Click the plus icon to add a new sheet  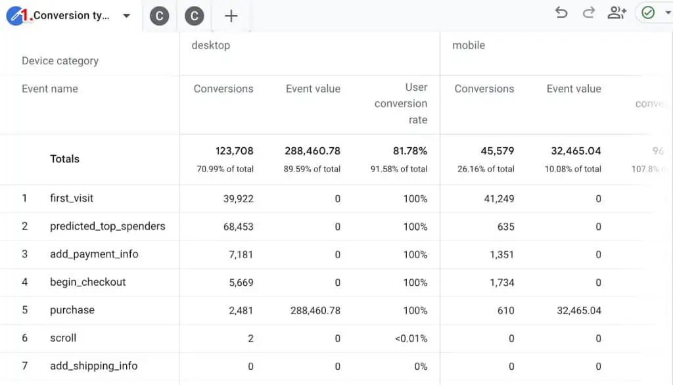click(x=231, y=15)
